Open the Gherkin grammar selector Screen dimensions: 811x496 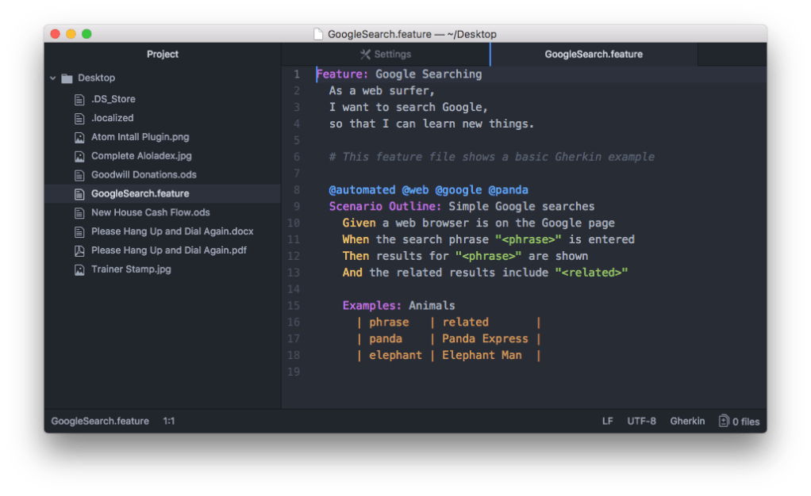(x=687, y=421)
